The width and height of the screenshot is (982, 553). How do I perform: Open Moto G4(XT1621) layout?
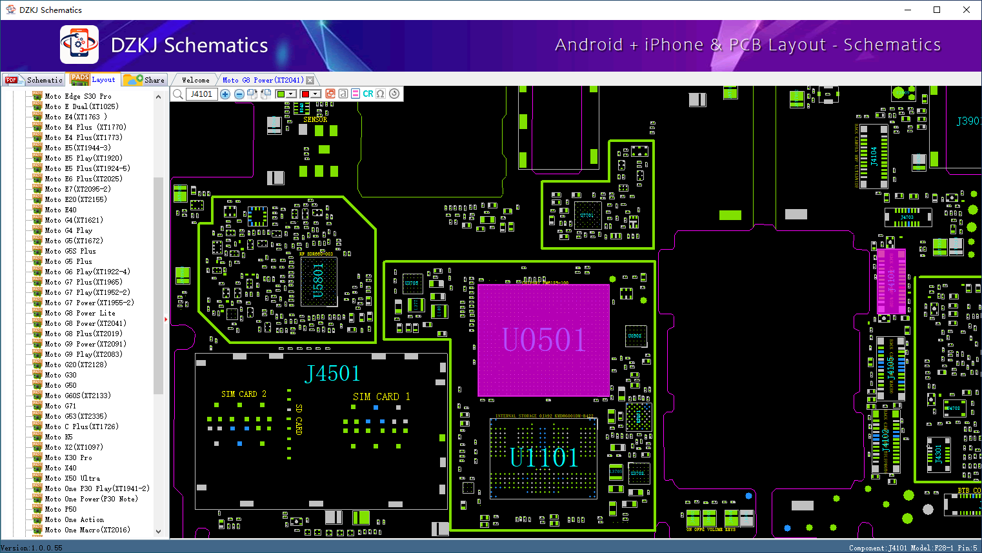tap(74, 220)
